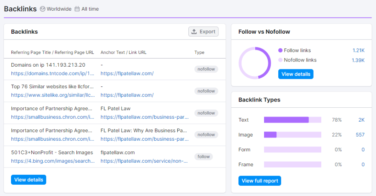The height and width of the screenshot is (196, 376).
Task: Click the '501C3+NonProfit - Search Images' title
Action: (x=52, y=152)
